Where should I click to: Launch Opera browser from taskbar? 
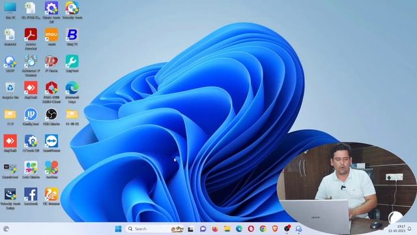click(251, 229)
